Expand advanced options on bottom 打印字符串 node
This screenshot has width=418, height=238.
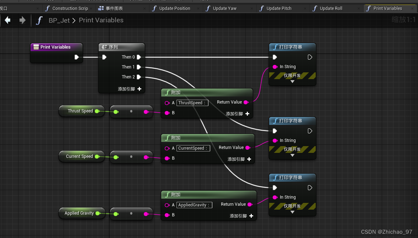(x=292, y=212)
